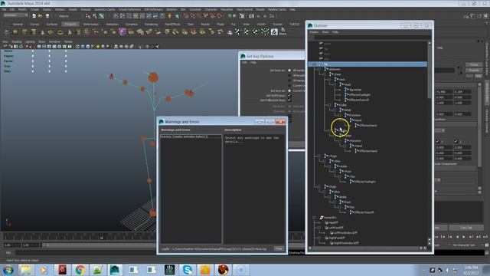The height and width of the screenshot is (276, 490).
Task: Open Skype from the taskbar
Action: tap(187, 269)
